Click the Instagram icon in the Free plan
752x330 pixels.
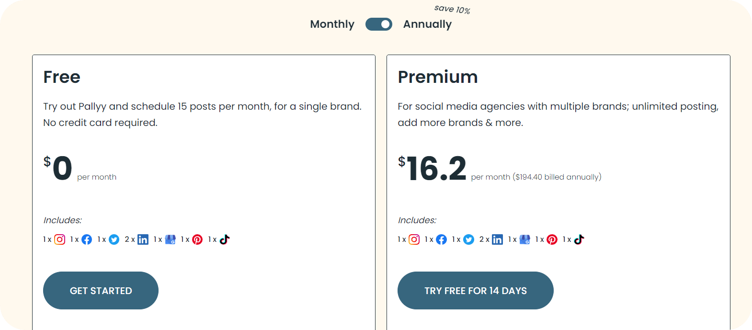click(59, 239)
